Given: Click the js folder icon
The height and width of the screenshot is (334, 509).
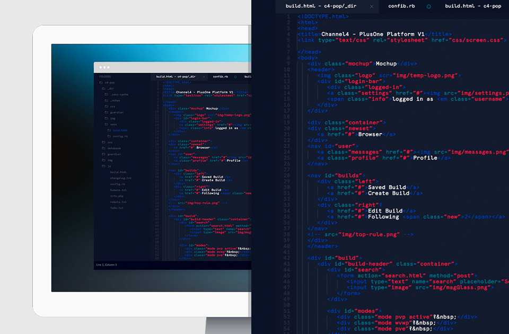Looking at the screenshot, I should [103, 166].
